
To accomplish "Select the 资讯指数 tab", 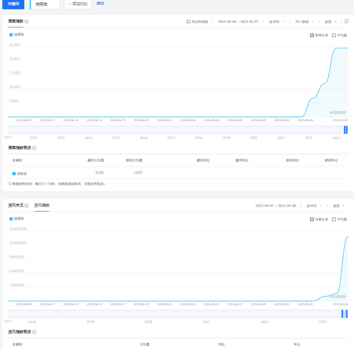I will coord(42,205).
